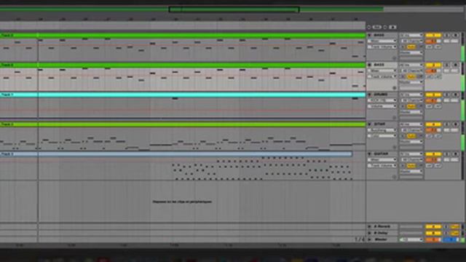466x262 pixels.
Task: Collapse the DRUMS track
Action: tap(369, 95)
